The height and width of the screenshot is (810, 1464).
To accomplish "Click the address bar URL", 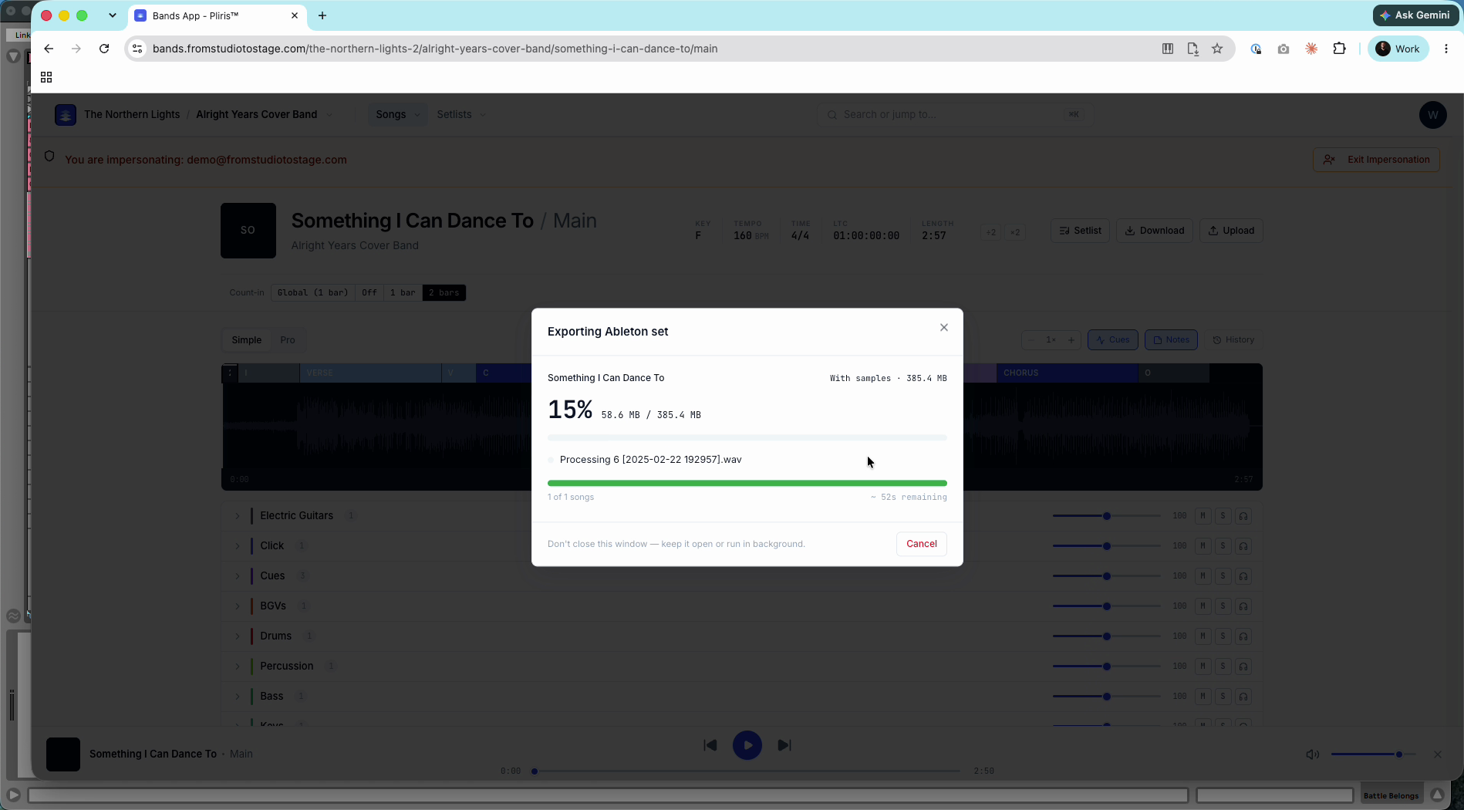I will pos(435,49).
